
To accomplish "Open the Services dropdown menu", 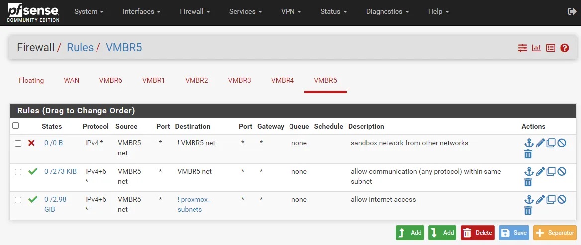I will [245, 12].
